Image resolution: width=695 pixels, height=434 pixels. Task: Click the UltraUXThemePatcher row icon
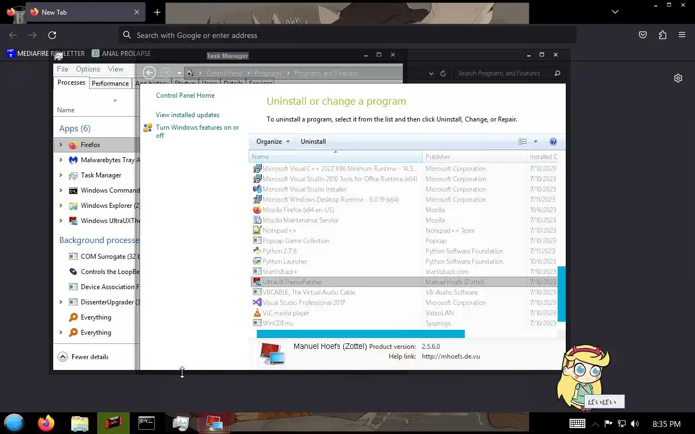point(257,282)
